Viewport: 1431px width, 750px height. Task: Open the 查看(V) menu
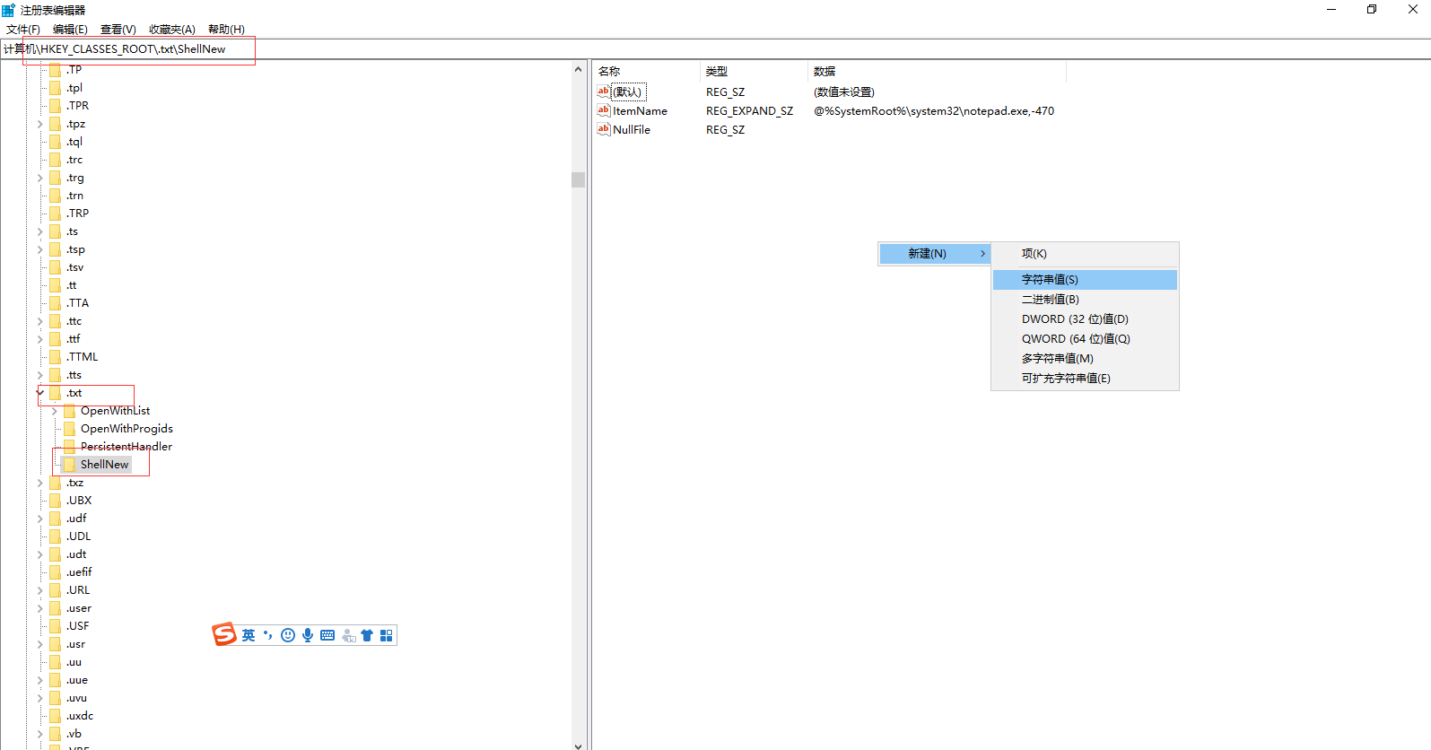point(118,29)
